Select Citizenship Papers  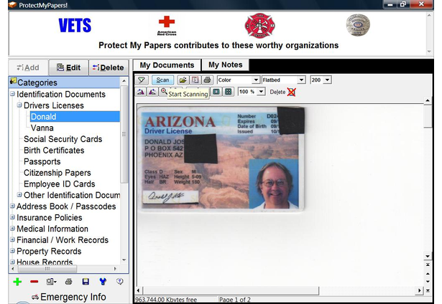point(57,173)
